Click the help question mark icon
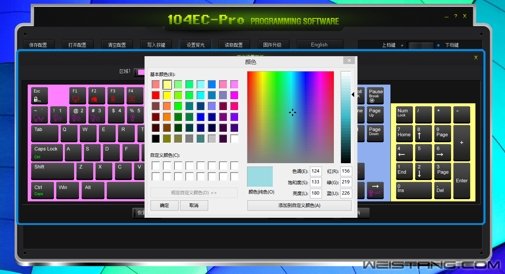Screen dimensions: 505x274 pyautogui.click(x=456, y=16)
